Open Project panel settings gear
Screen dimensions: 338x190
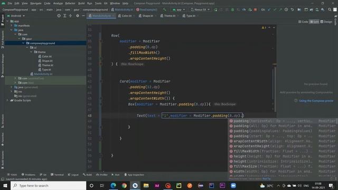78,16
